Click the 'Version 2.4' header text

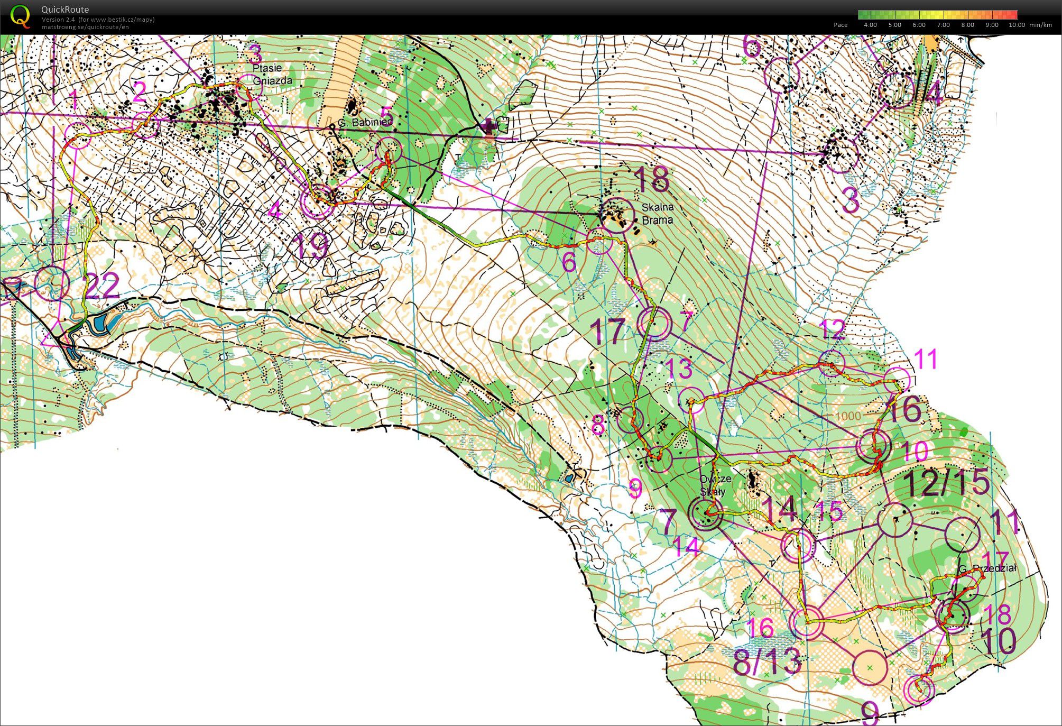tap(58, 20)
